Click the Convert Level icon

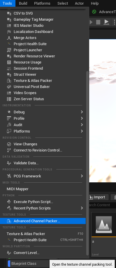click(9, 253)
